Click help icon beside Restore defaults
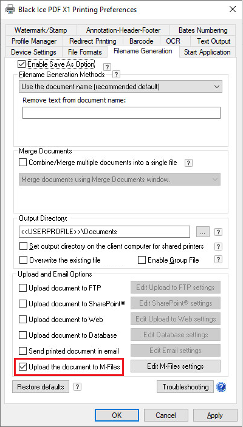 point(77,387)
